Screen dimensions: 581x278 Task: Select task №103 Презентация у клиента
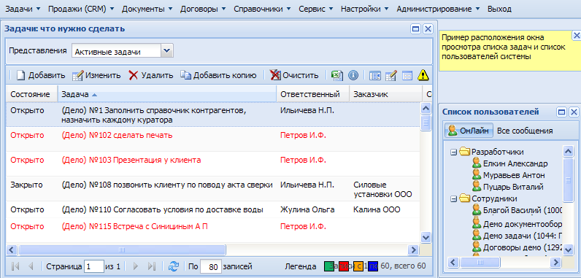tap(213, 164)
